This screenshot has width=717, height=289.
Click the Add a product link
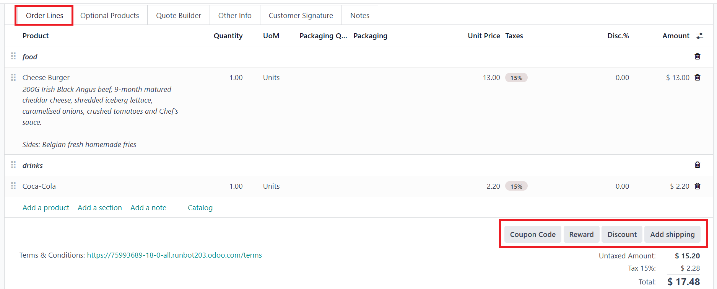[x=46, y=208]
